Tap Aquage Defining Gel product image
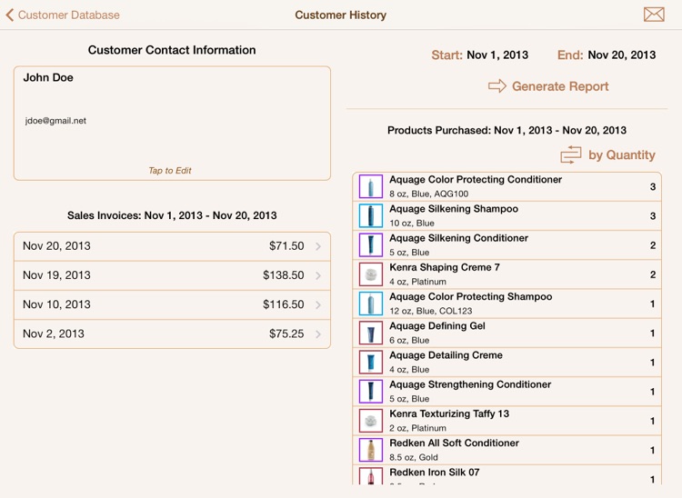The height and width of the screenshot is (498, 682). pos(371,333)
